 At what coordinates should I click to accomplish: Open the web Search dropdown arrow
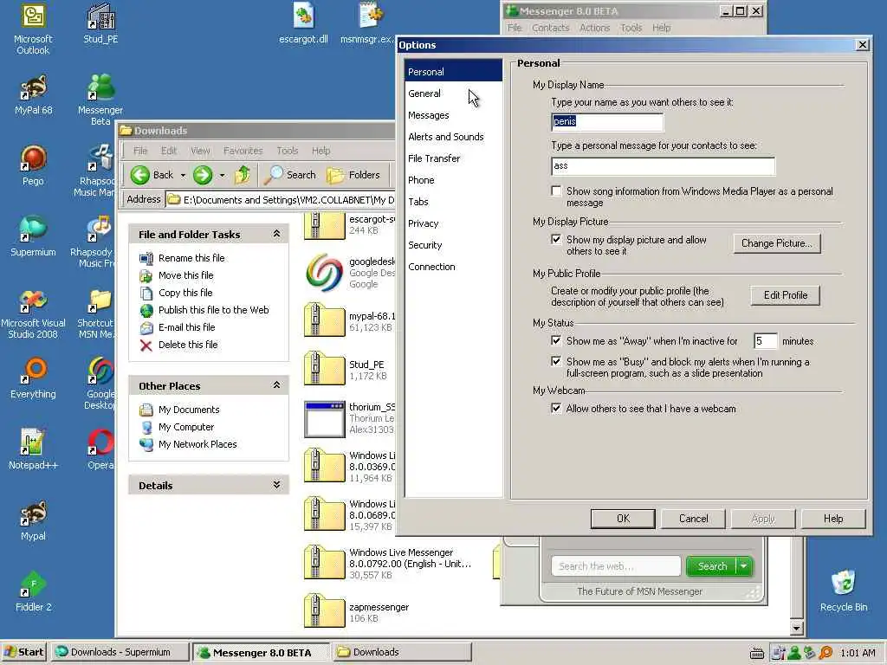(x=744, y=566)
